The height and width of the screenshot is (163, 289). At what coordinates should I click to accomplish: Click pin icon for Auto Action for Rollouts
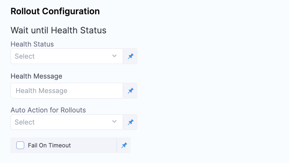click(x=130, y=122)
